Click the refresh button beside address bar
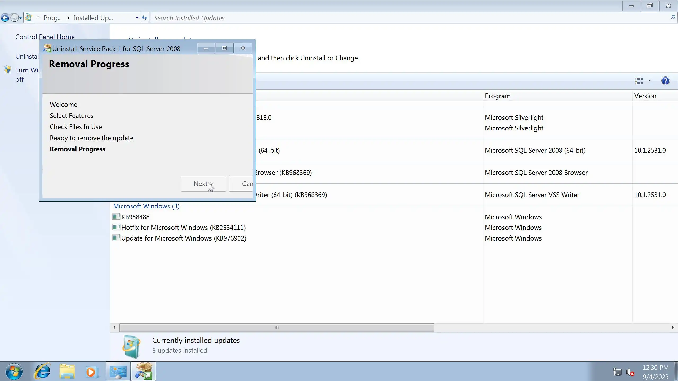The width and height of the screenshot is (678, 381). tap(144, 18)
